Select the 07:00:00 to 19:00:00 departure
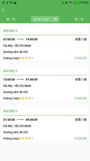 (45, 49)
